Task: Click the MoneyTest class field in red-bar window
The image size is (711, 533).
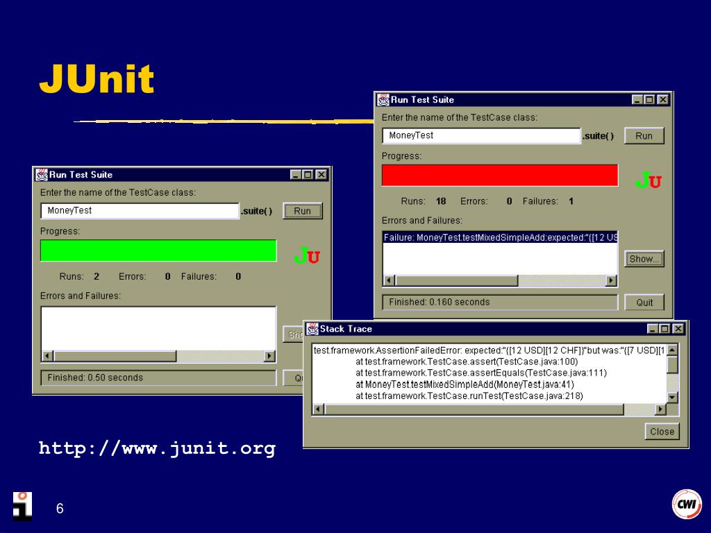Action: pos(481,135)
